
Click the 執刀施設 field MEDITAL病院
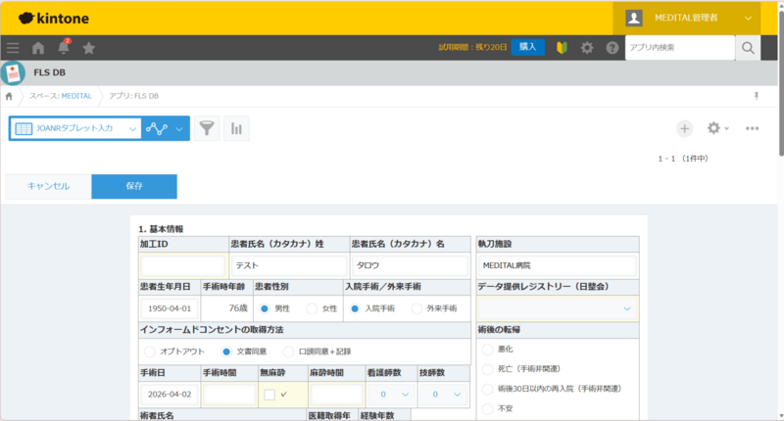pyautogui.click(x=558, y=265)
